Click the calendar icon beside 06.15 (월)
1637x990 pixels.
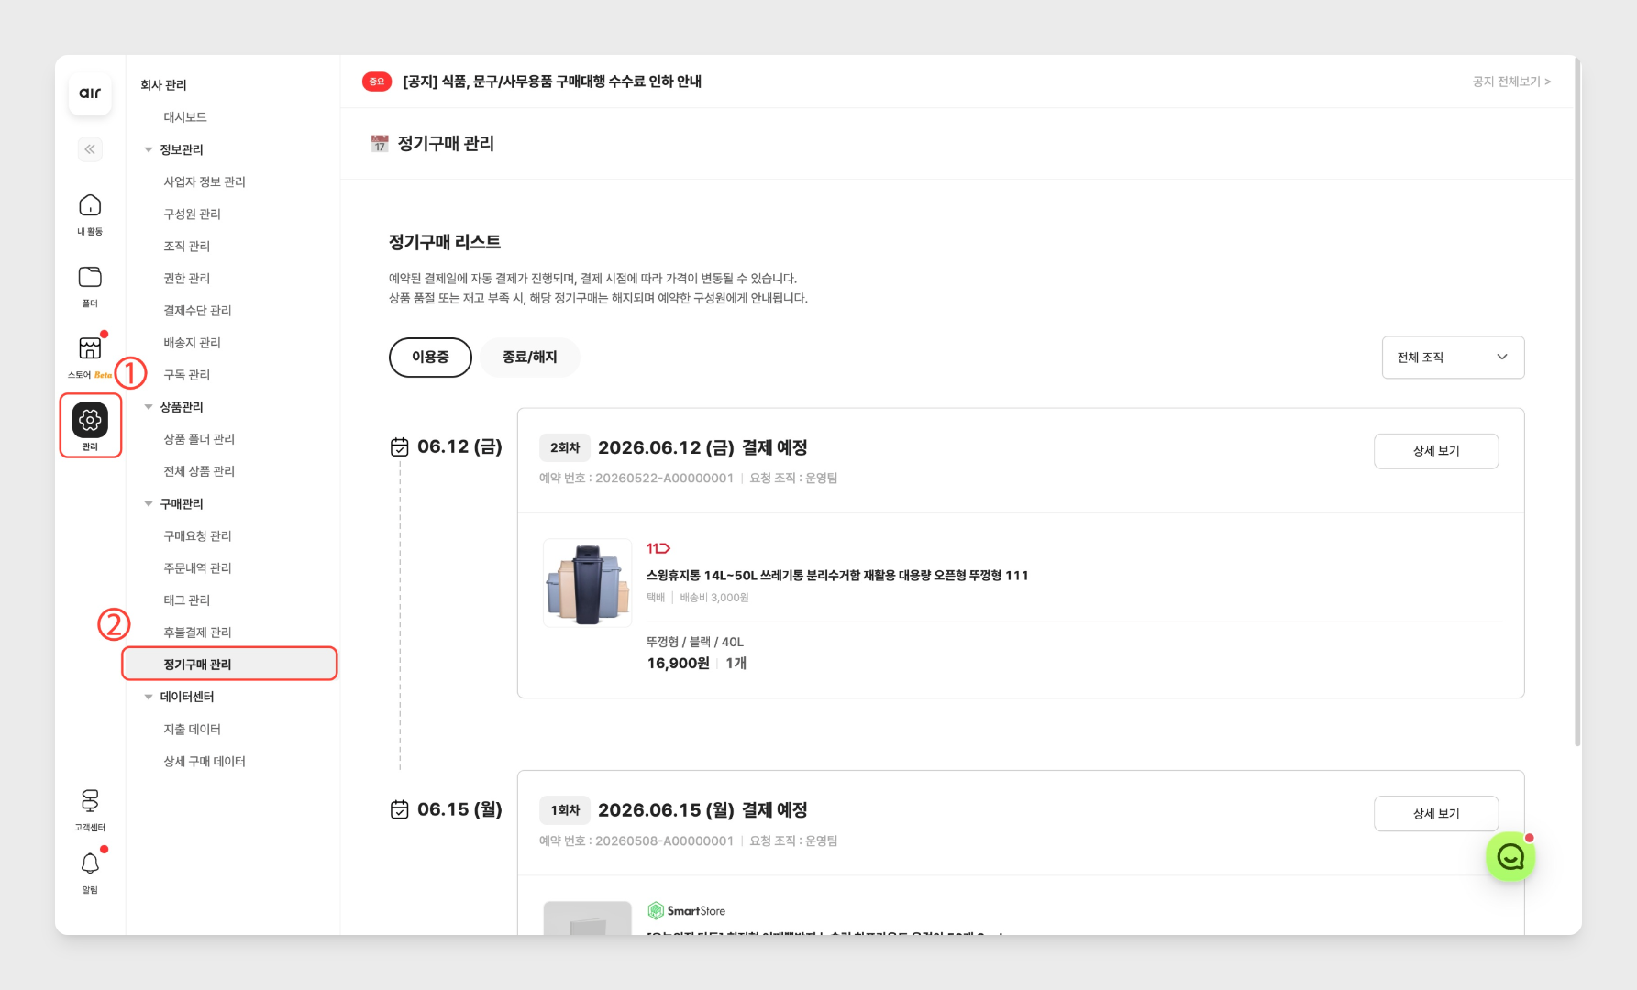click(x=400, y=809)
